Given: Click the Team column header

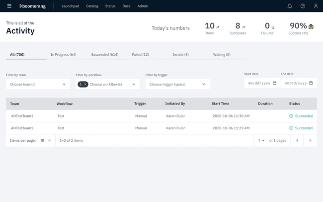Looking at the screenshot, I should (x=14, y=104).
